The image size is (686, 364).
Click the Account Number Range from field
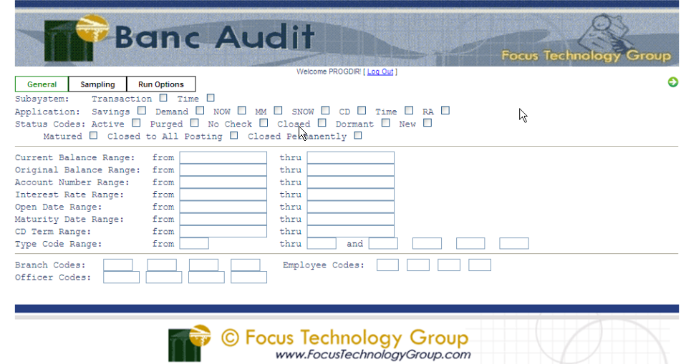pyautogui.click(x=223, y=182)
